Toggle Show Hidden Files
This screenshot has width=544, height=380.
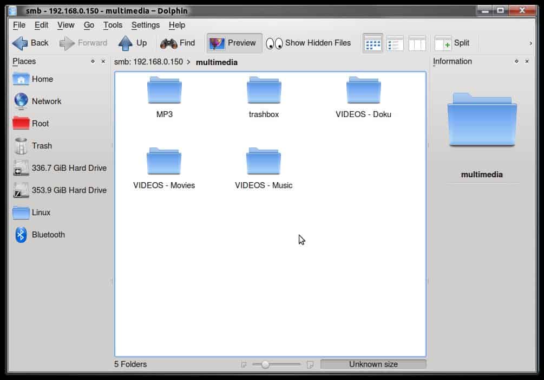point(309,43)
